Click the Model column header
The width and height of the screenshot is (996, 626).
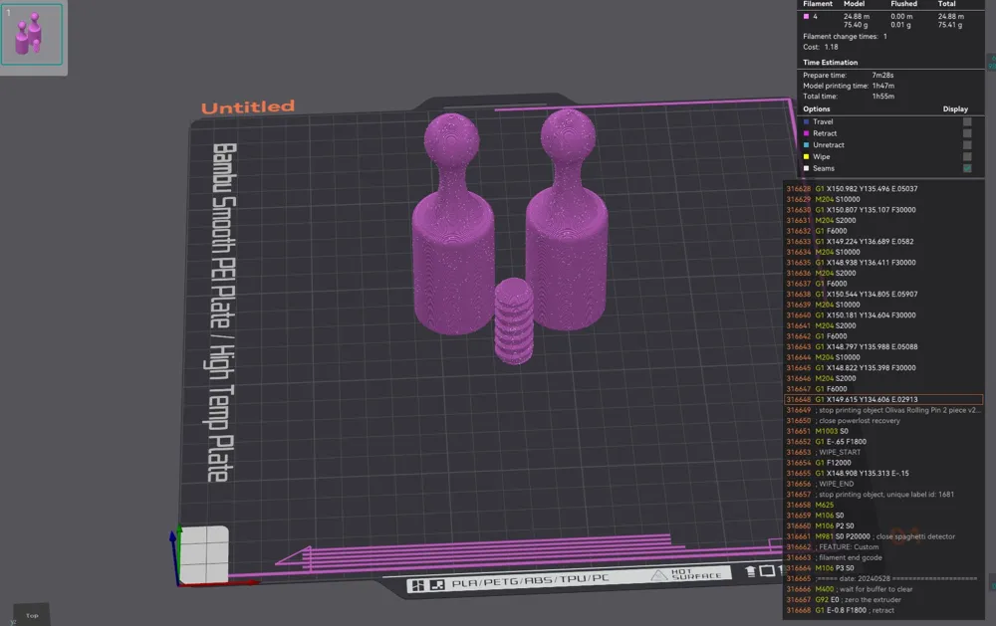click(x=854, y=4)
